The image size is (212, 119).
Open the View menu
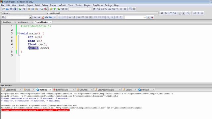point(14,5)
